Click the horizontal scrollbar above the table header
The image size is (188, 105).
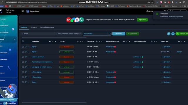coord(54,38)
